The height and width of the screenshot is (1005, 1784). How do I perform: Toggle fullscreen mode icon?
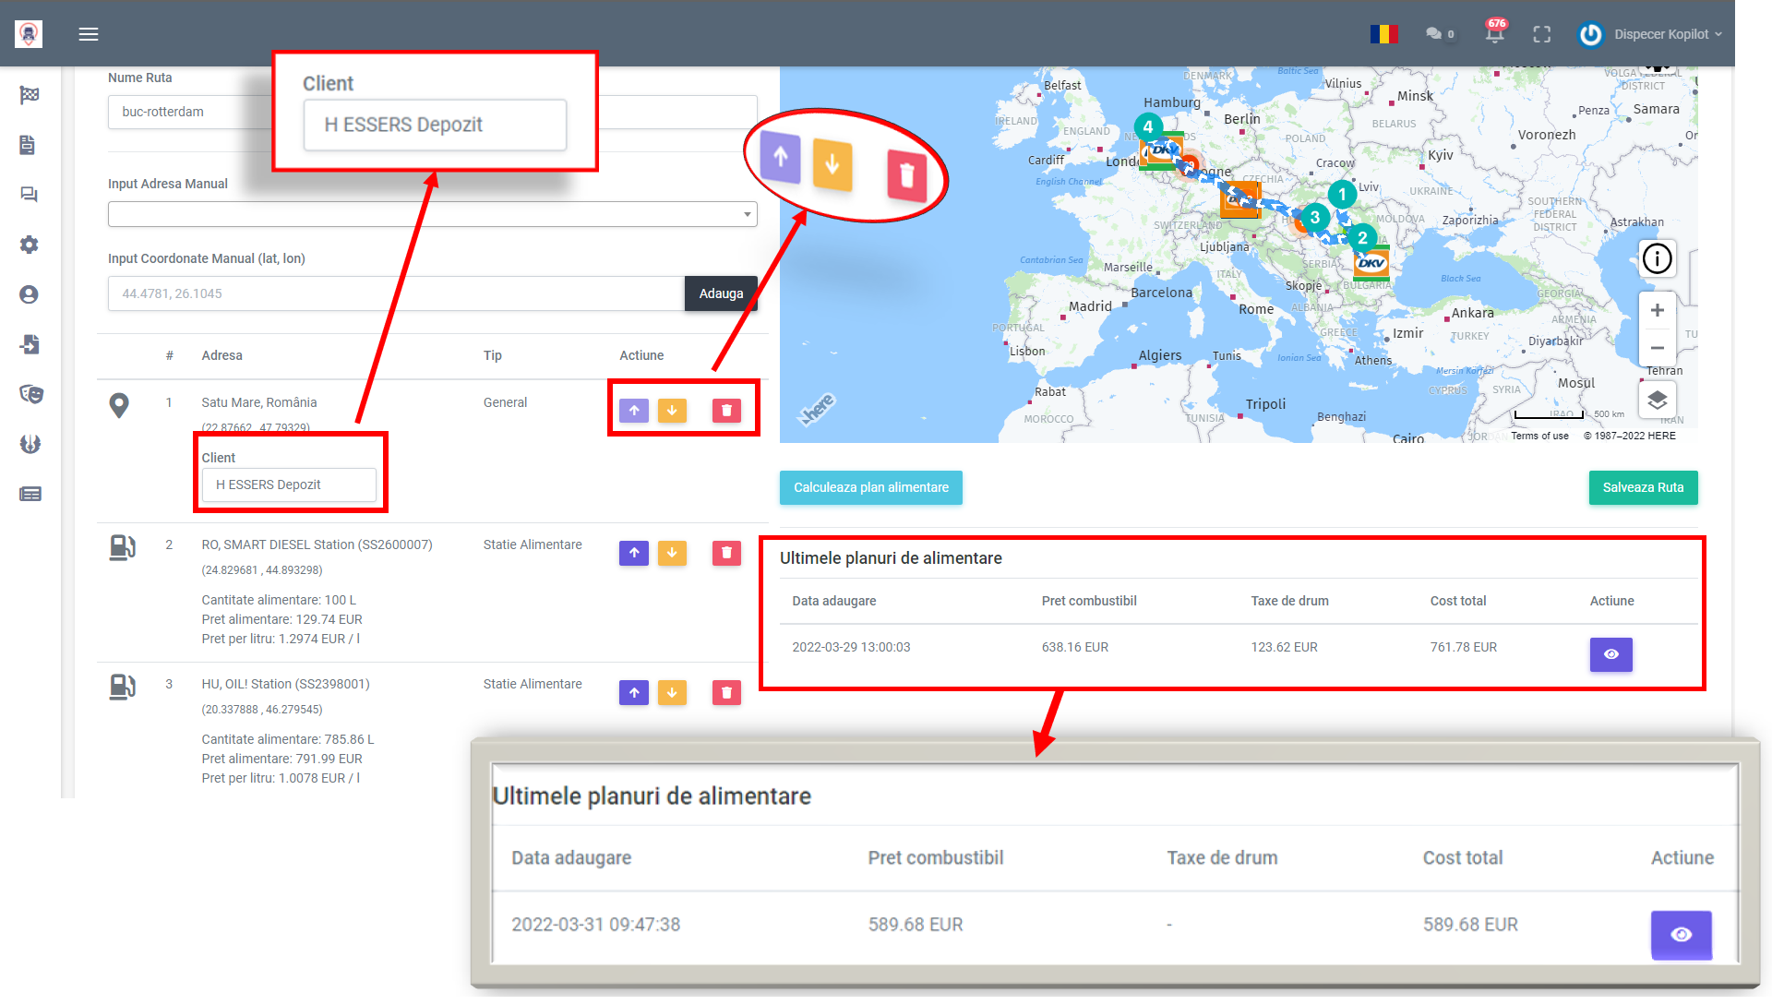pos(1541,34)
